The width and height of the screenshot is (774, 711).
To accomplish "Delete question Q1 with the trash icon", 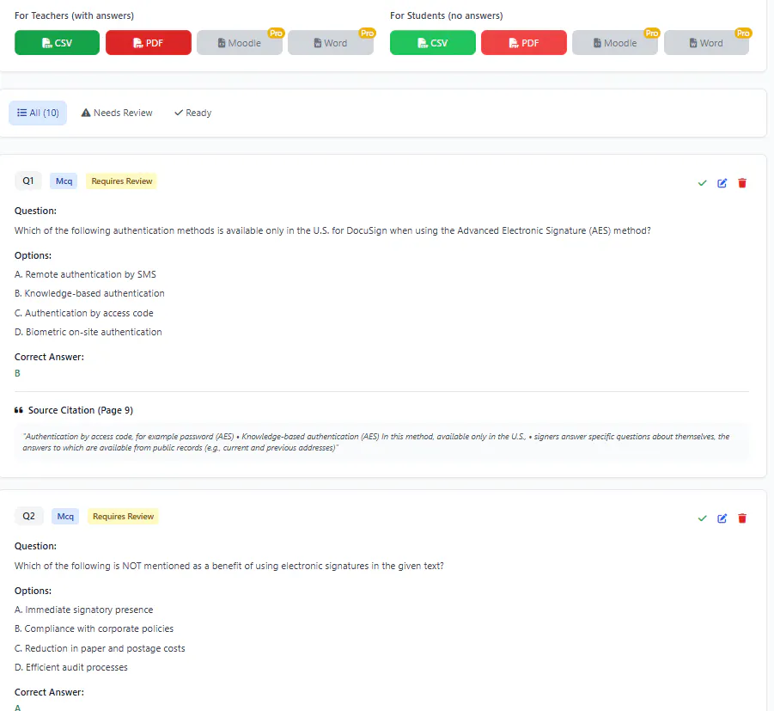I will point(742,183).
